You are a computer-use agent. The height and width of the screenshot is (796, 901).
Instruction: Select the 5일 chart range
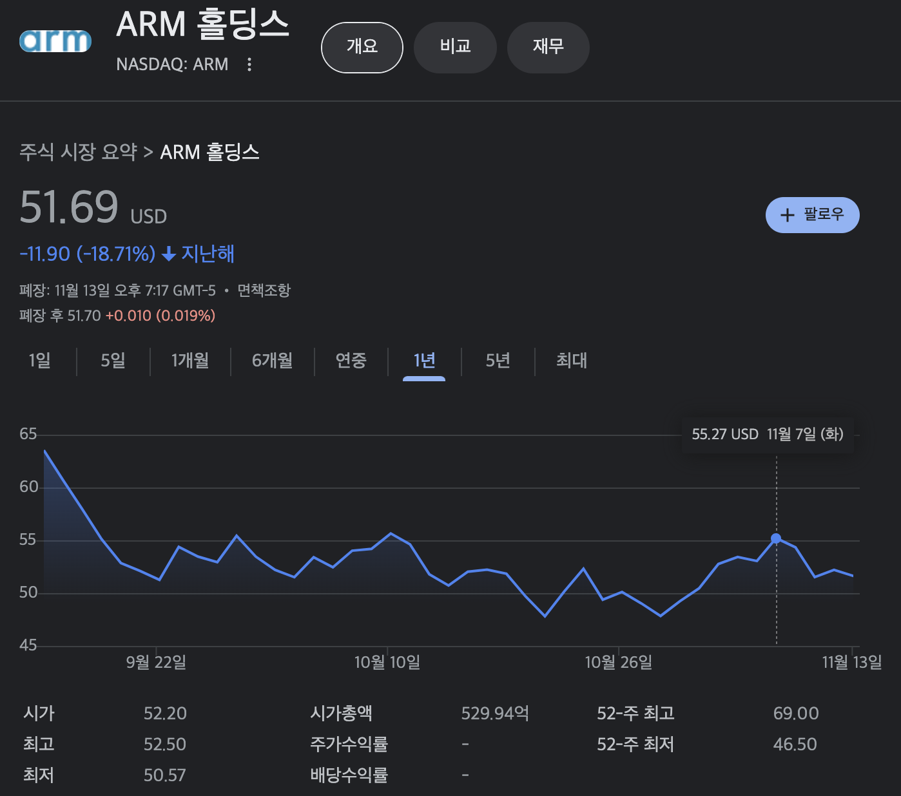pos(113,361)
